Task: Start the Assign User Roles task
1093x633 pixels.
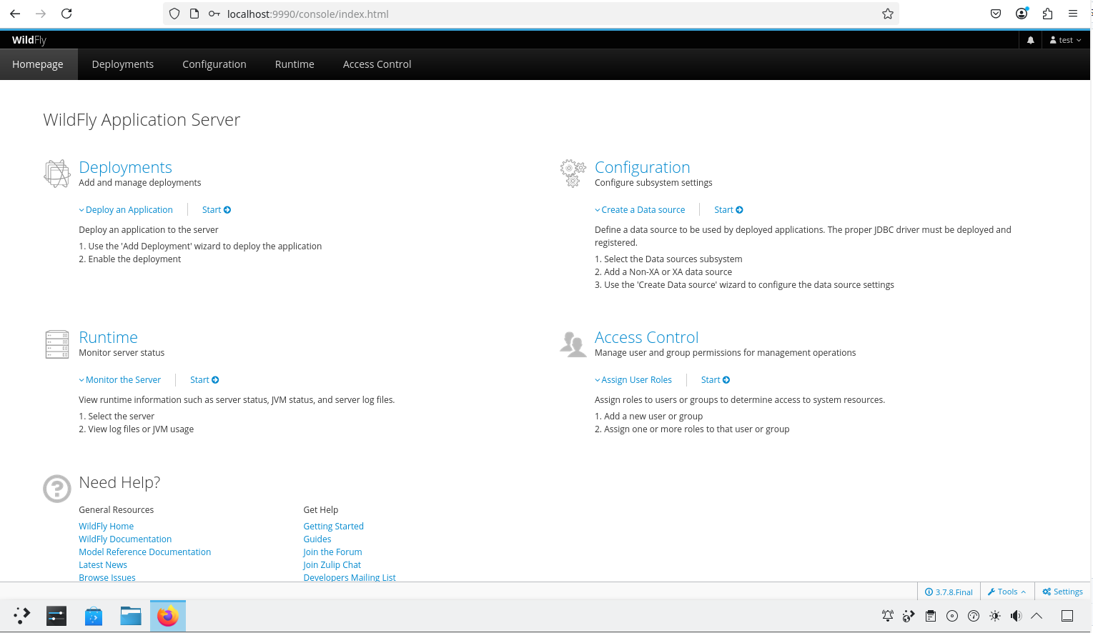Action: [716, 380]
